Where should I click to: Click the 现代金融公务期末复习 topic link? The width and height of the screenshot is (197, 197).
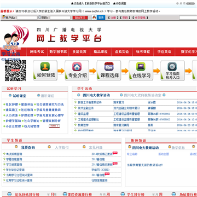pos(126,108)
